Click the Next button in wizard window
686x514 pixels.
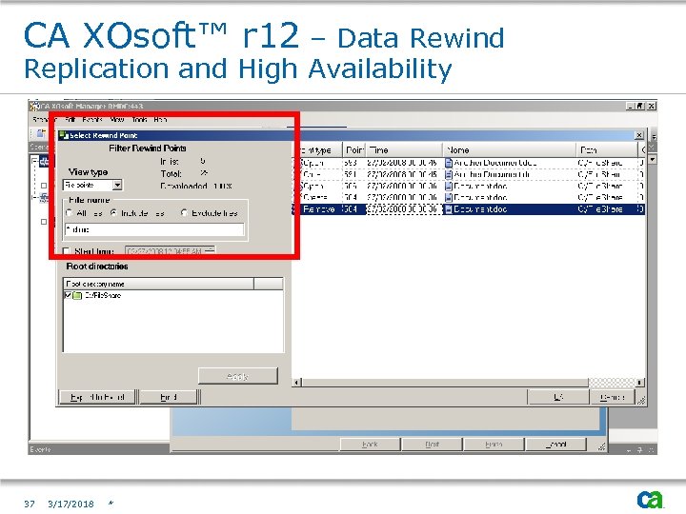tap(433, 445)
